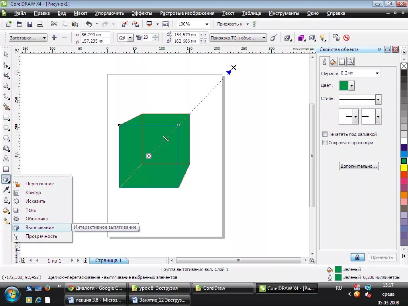Select the Rectangle tool

coord(6,118)
